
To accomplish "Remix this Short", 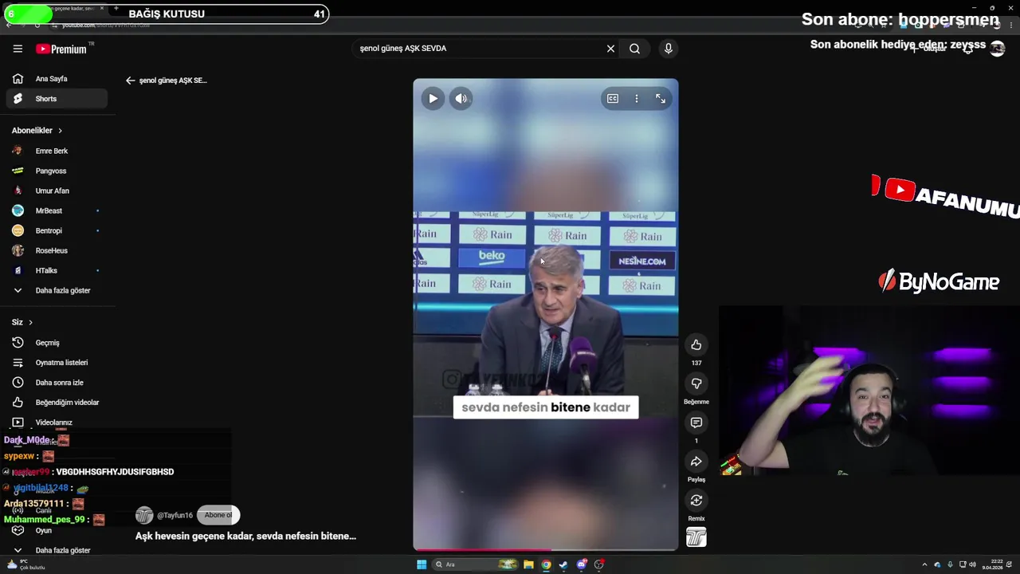I will click(696, 501).
